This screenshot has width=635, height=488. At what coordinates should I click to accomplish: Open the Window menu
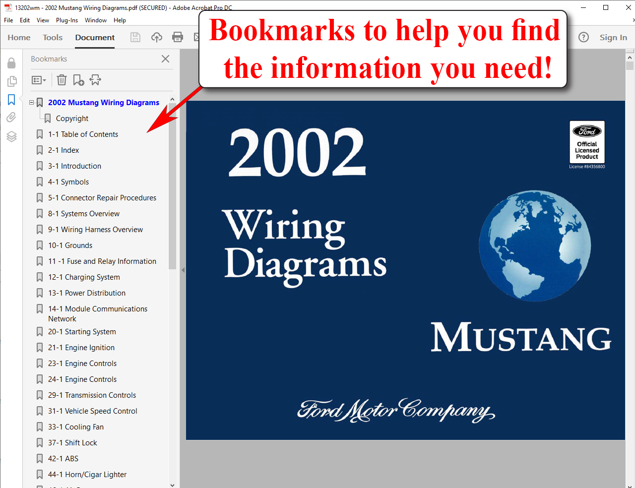(x=96, y=20)
